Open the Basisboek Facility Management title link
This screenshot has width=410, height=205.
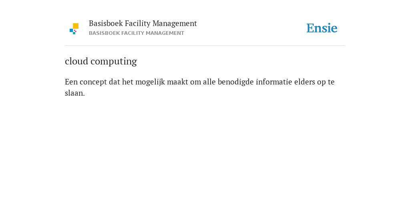pyautogui.click(x=143, y=24)
